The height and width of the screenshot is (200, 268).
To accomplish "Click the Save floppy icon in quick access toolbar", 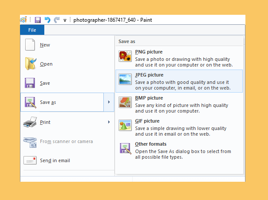I will (38, 20).
